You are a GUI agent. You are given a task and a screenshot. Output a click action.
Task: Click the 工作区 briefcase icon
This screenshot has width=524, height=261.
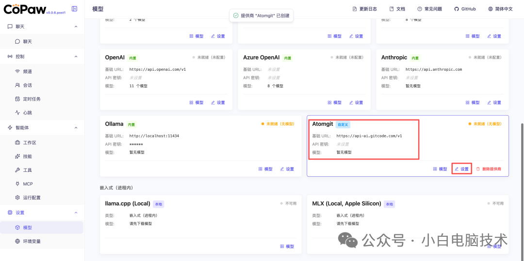pyautogui.click(x=18, y=143)
